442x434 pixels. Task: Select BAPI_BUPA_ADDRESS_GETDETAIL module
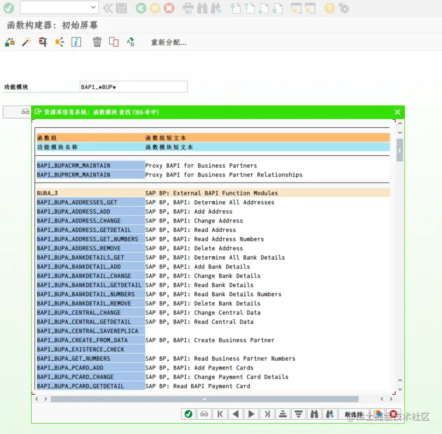91,230
